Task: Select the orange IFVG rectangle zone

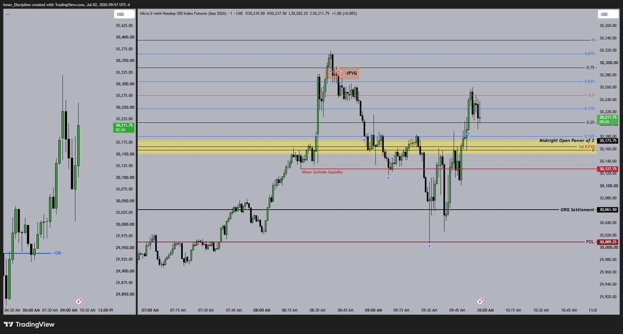Action: (342, 73)
